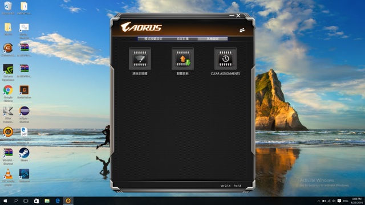Open the Recycle Bin desktop icon
365x205 pixels.
coord(8,8)
